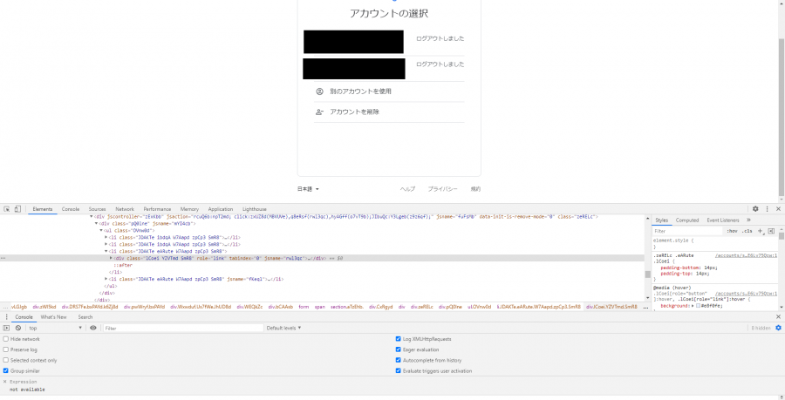Open the 日本語 language dropdown
785x400 pixels.
click(308, 189)
